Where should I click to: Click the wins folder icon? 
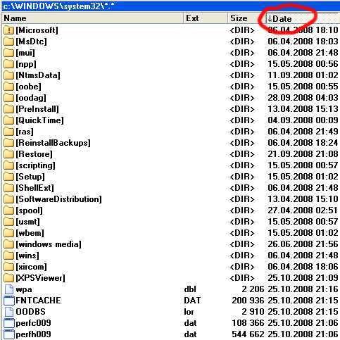pyautogui.click(x=9, y=256)
